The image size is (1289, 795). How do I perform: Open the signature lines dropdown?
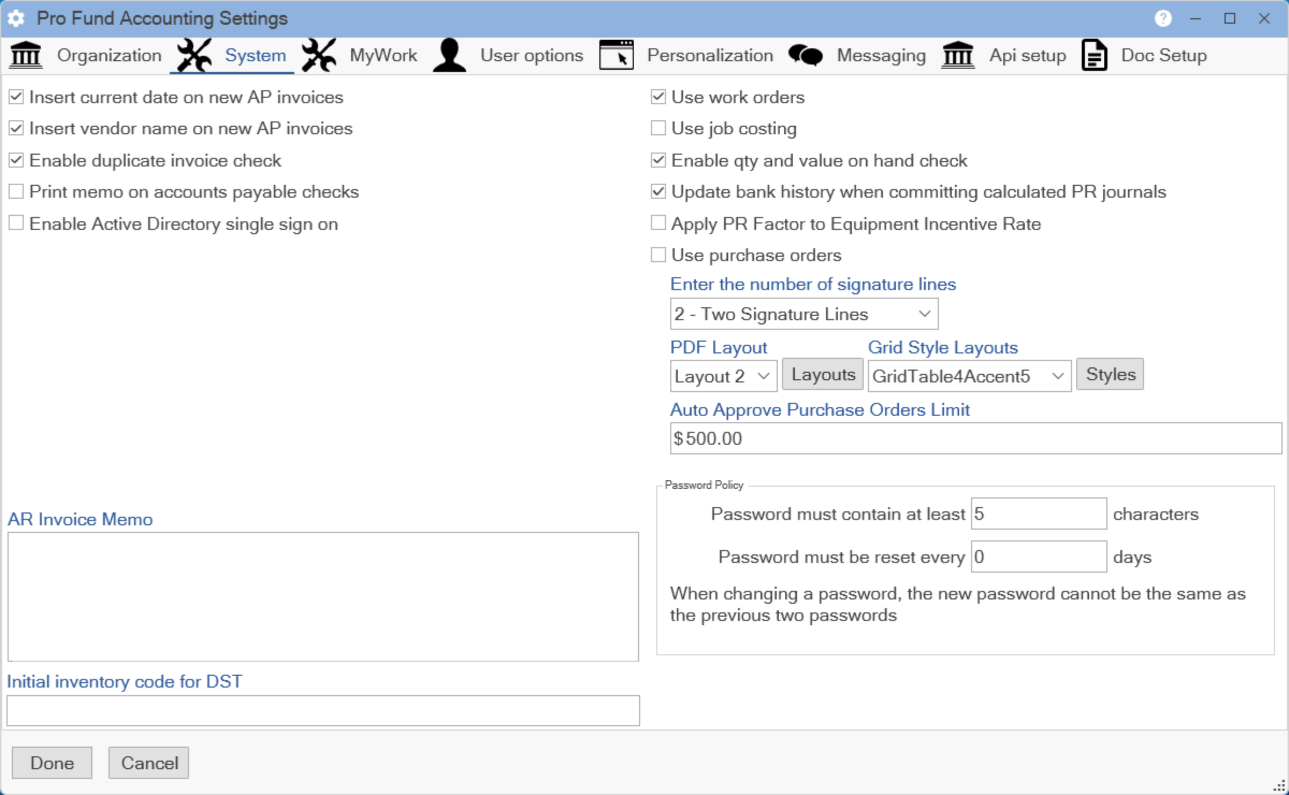(x=804, y=314)
